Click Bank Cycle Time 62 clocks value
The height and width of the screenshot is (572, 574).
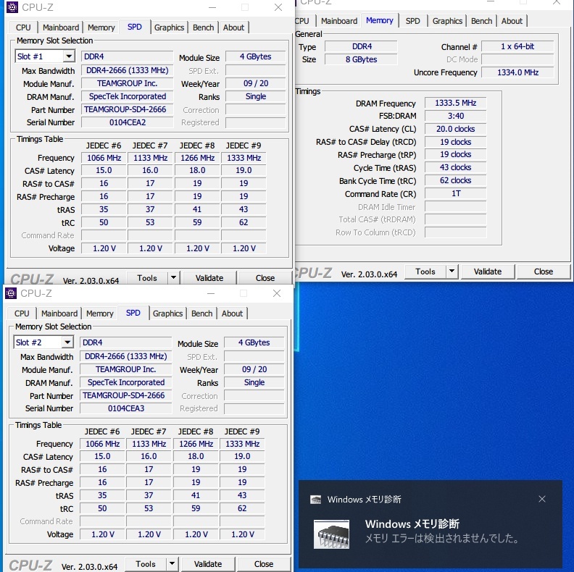point(455,180)
